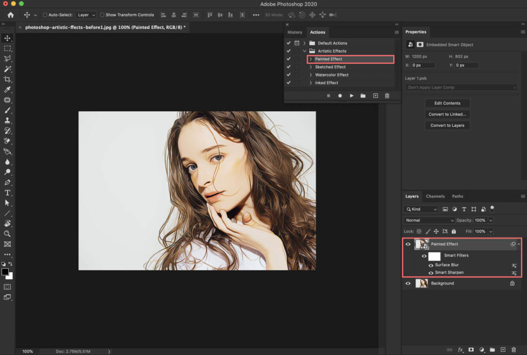Enable Show Transform Controls checkbox

coord(102,15)
